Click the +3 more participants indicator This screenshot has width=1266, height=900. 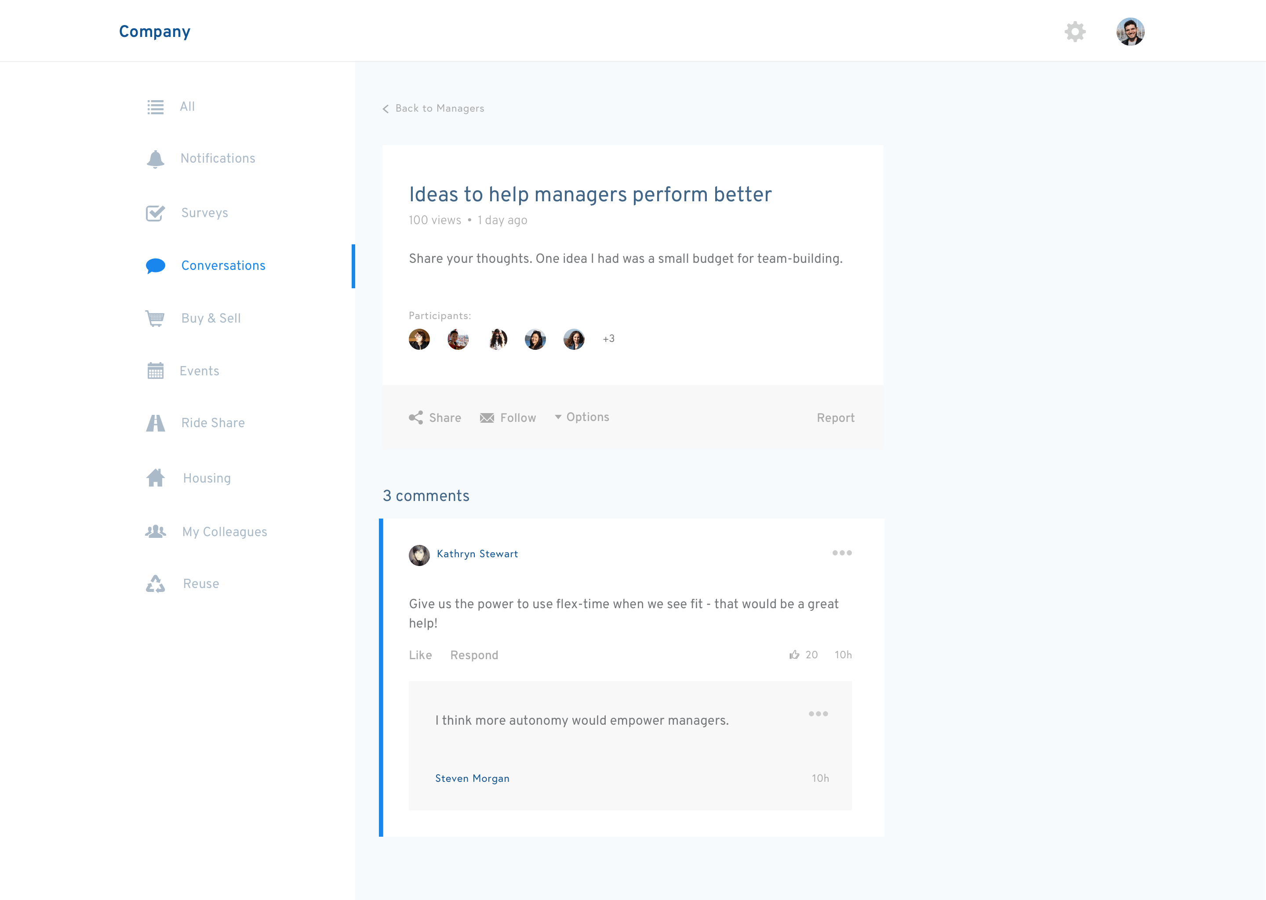(x=608, y=339)
